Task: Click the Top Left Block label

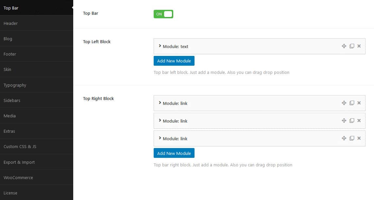Action: (96, 42)
